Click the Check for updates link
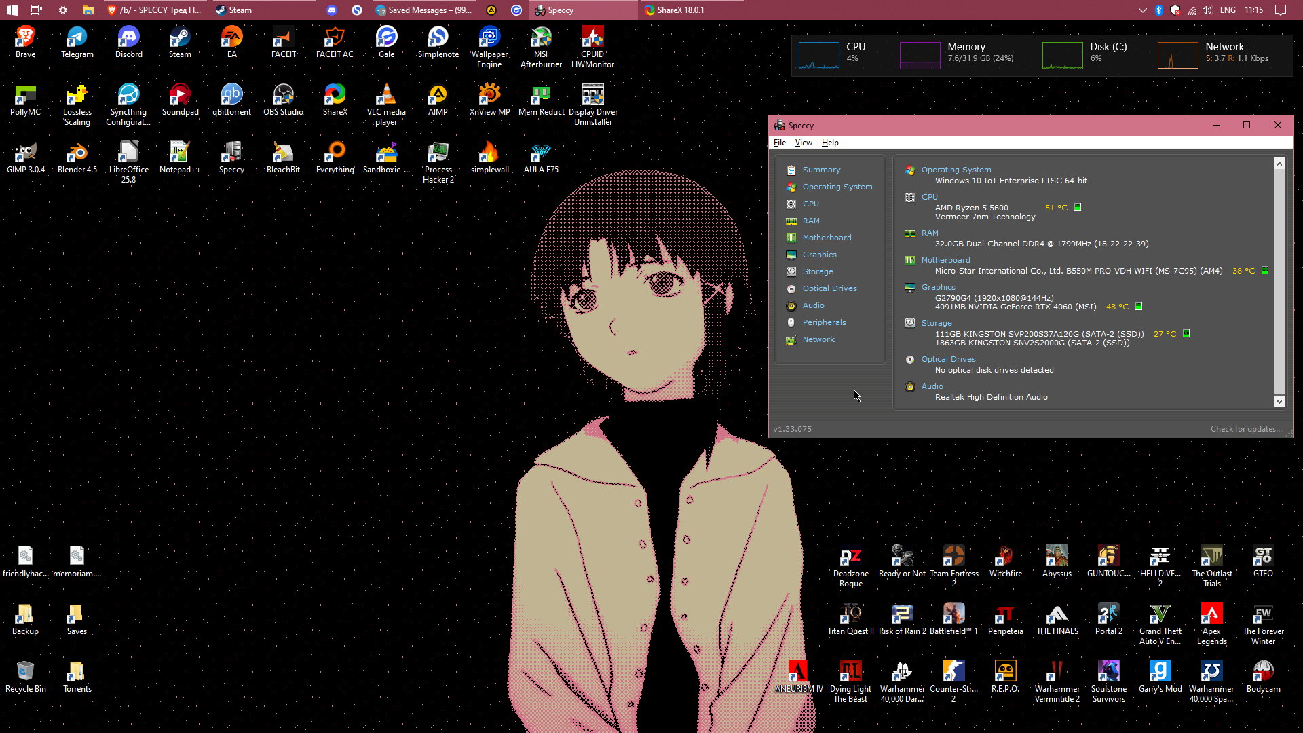Screen dimensions: 1303x733 pos(1245,429)
